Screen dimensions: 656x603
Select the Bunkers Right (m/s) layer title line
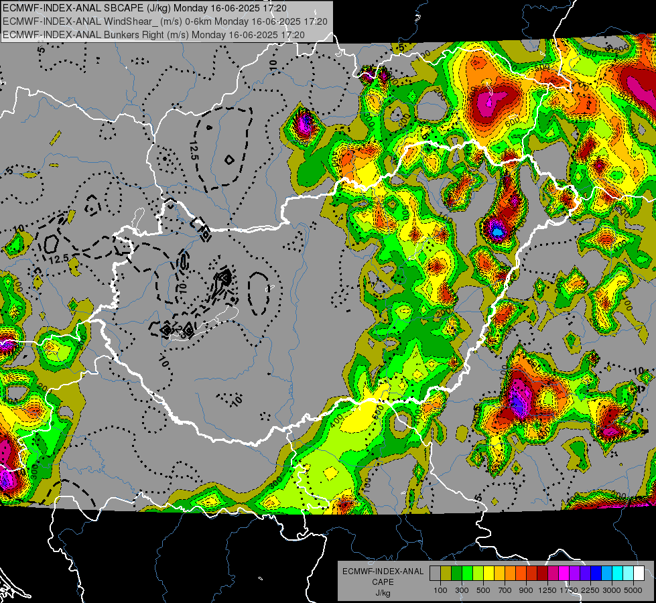pos(153,35)
